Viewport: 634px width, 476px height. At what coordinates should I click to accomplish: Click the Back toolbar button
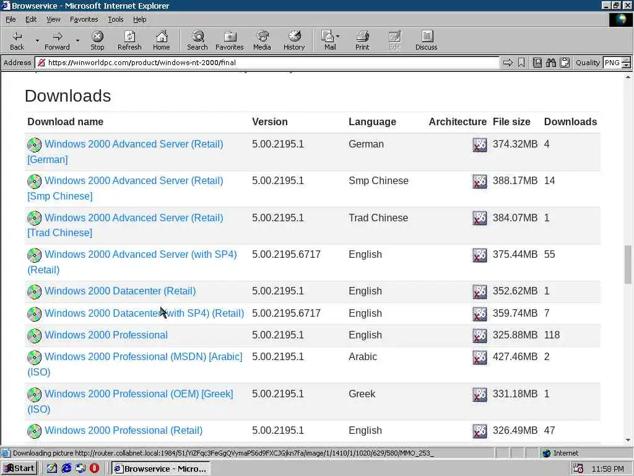coord(17,40)
